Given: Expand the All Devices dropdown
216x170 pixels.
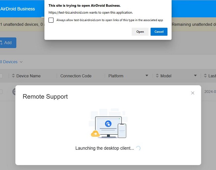Looking at the screenshot, I should click(x=11, y=62).
